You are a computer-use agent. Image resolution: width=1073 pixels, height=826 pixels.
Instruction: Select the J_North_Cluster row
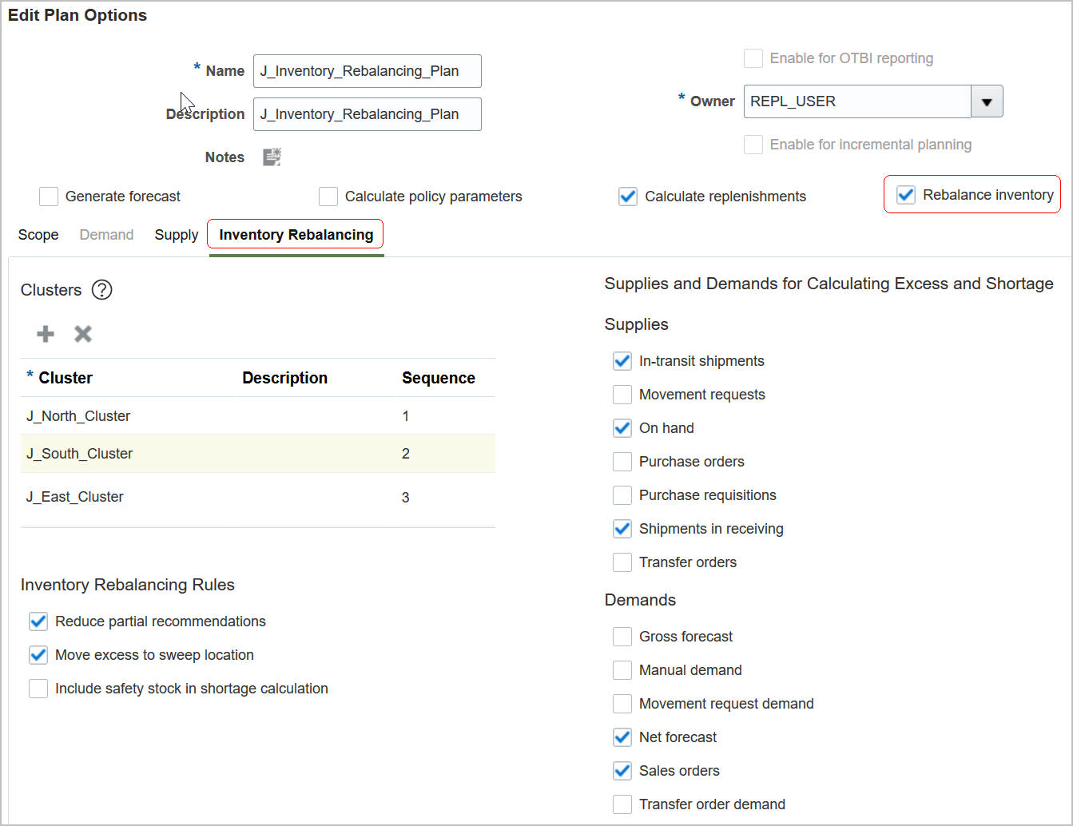pos(78,416)
